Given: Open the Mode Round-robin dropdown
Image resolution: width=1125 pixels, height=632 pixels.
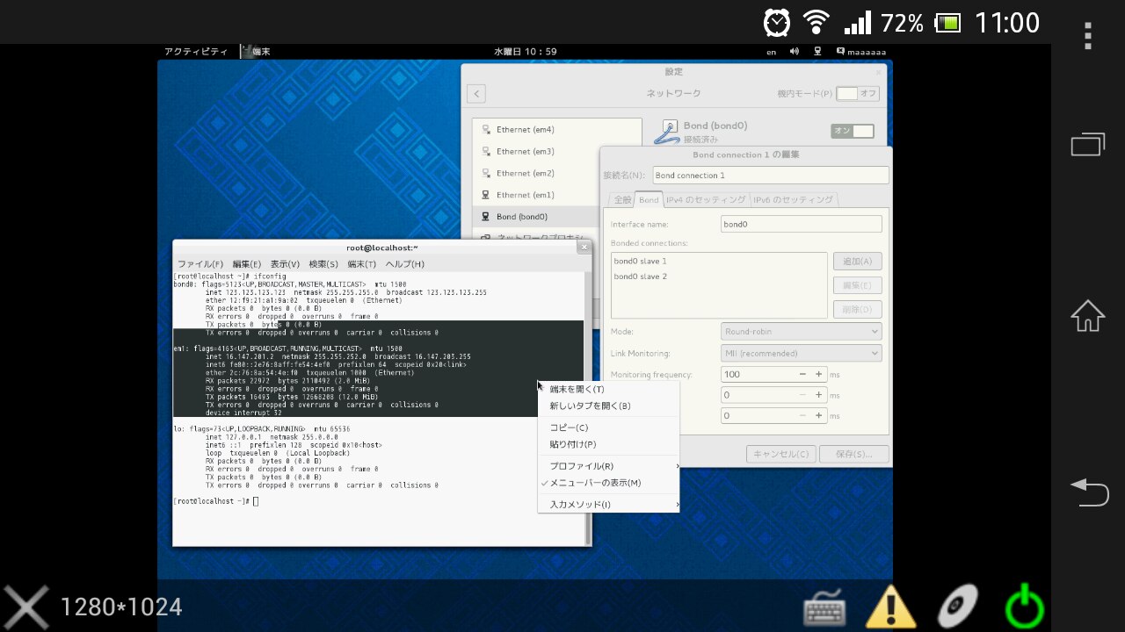Looking at the screenshot, I should tap(801, 332).
